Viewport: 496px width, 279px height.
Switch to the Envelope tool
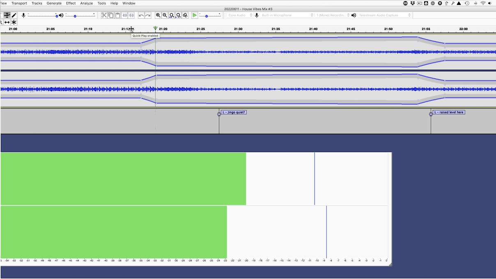tap(7, 15)
